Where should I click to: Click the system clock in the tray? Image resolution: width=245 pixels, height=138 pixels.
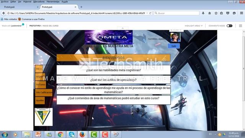pos(234,135)
